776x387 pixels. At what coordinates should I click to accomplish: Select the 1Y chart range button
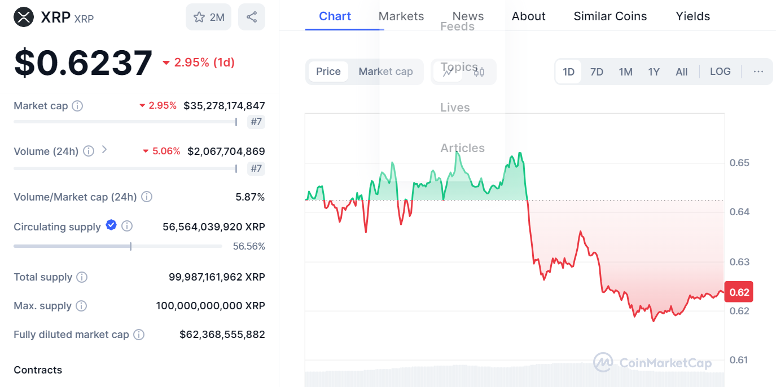click(654, 72)
